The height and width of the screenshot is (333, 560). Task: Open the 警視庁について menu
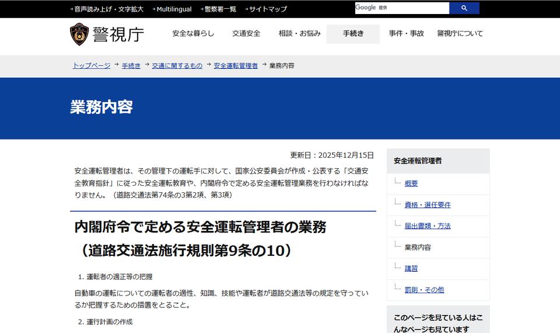click(x=460, y=34)
